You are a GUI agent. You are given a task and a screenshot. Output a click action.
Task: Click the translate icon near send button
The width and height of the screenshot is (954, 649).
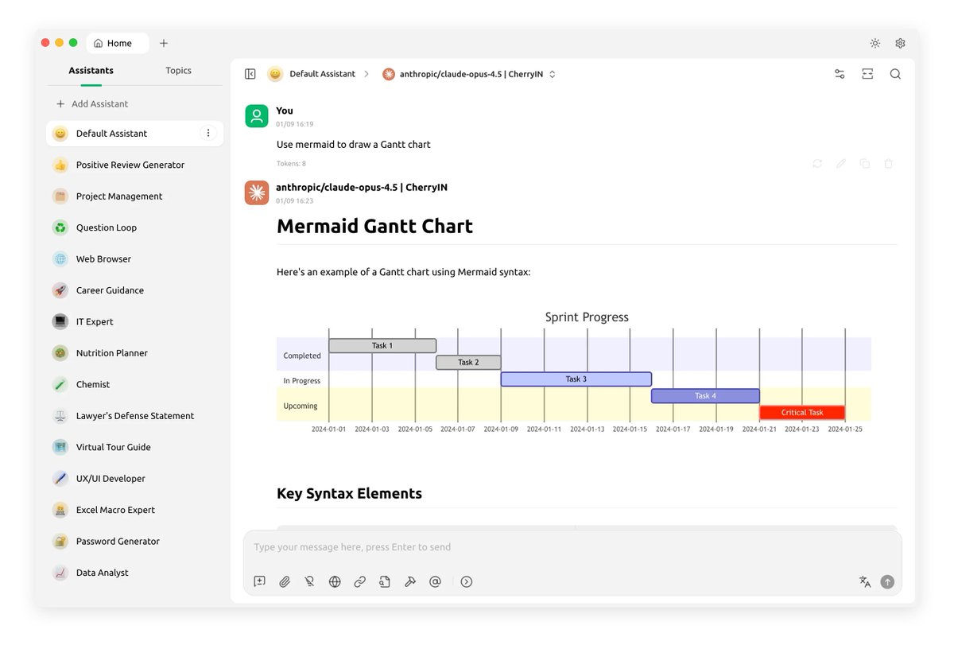[x=865, y=581]
